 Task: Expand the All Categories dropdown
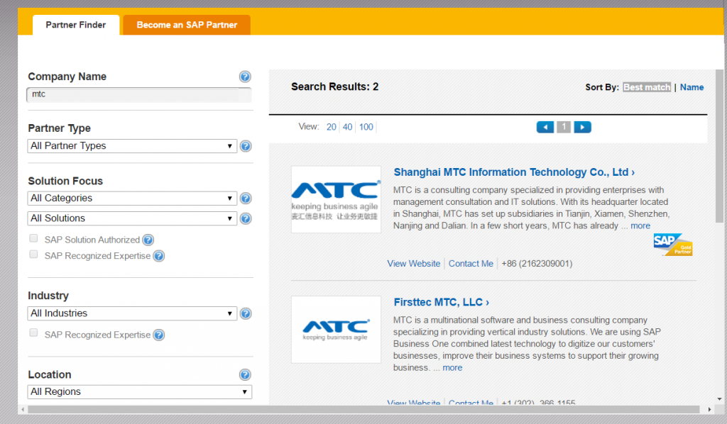coord(132,198)
